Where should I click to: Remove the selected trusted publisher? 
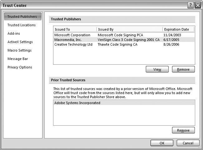[183, 69]
